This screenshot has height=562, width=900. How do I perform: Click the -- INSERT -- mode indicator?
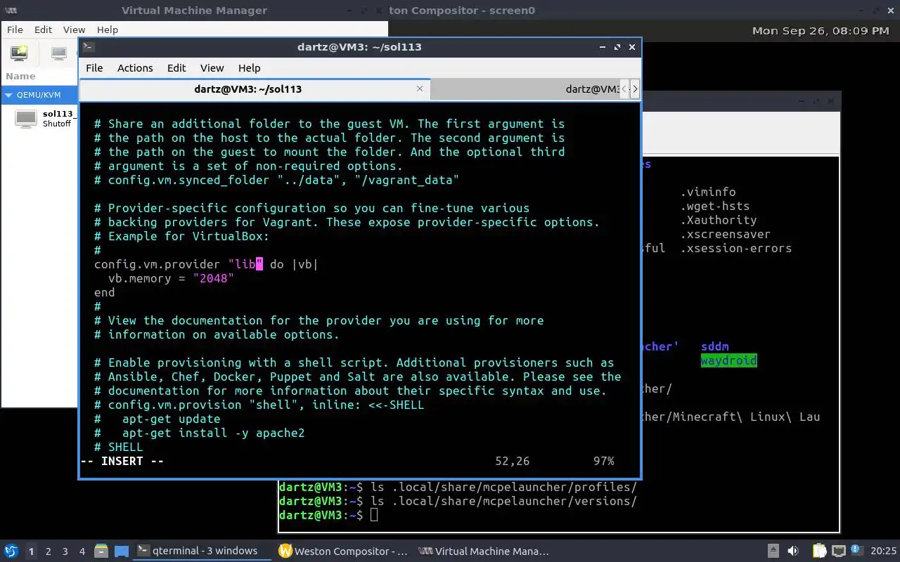[122, 461]
